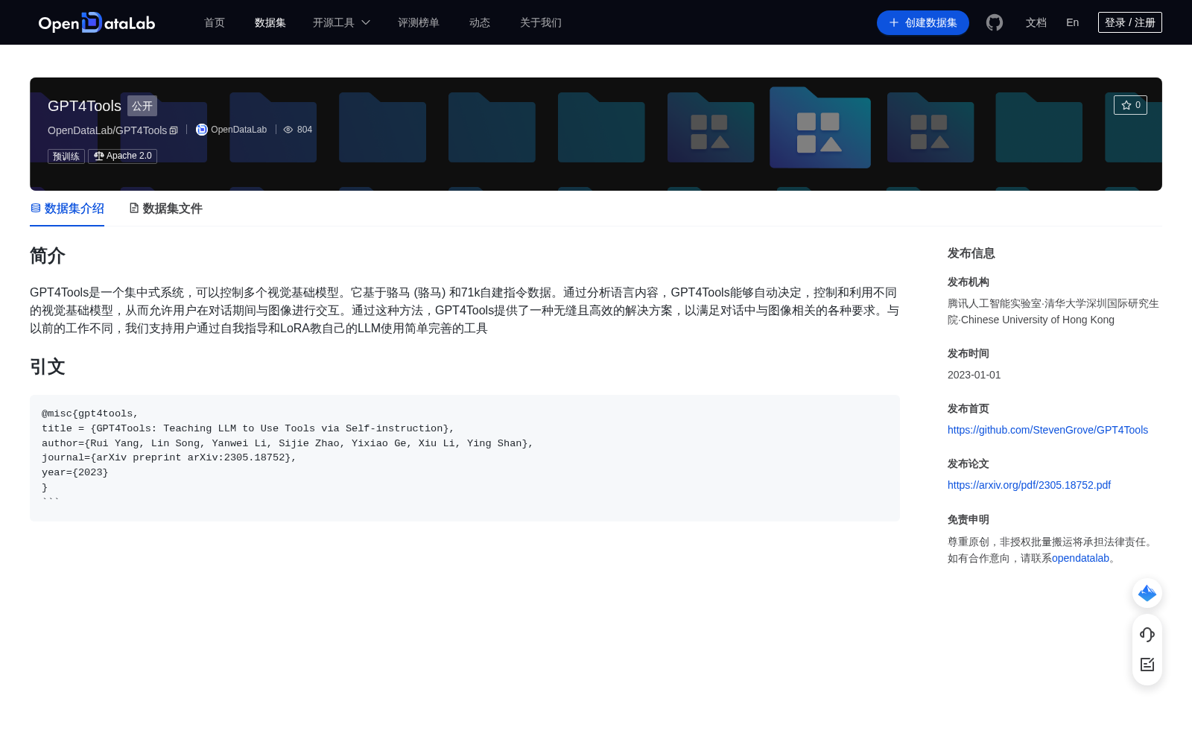Copy the OpenDataLab/GPT4Tools path icon
1192x745 pixels.
(x=174, y=130)
